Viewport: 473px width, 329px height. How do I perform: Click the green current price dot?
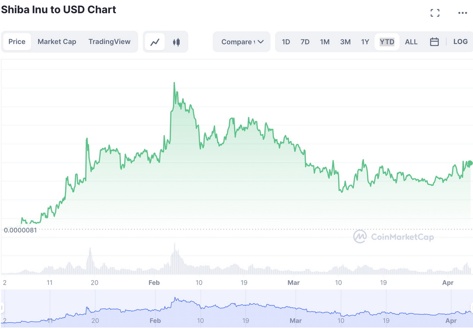tap(470, 163)
